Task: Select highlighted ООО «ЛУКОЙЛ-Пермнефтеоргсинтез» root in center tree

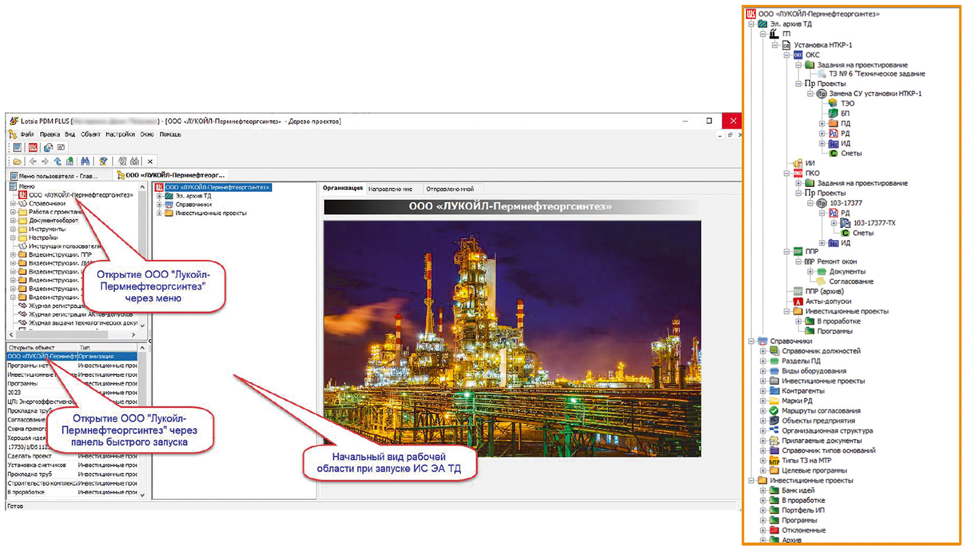Action: 217,188
